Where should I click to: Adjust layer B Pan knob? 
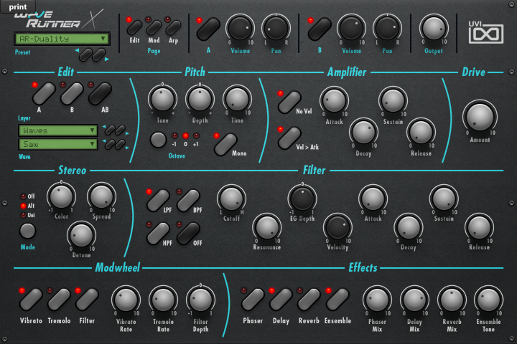pyautogui.click(x=388, y=29)
